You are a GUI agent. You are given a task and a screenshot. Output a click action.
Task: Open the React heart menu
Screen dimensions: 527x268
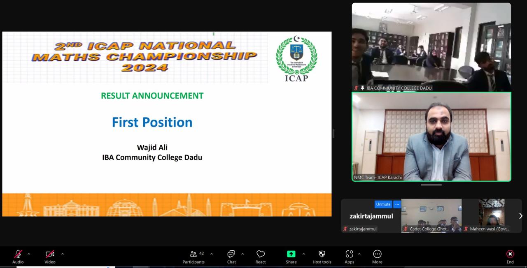[261, 256]
